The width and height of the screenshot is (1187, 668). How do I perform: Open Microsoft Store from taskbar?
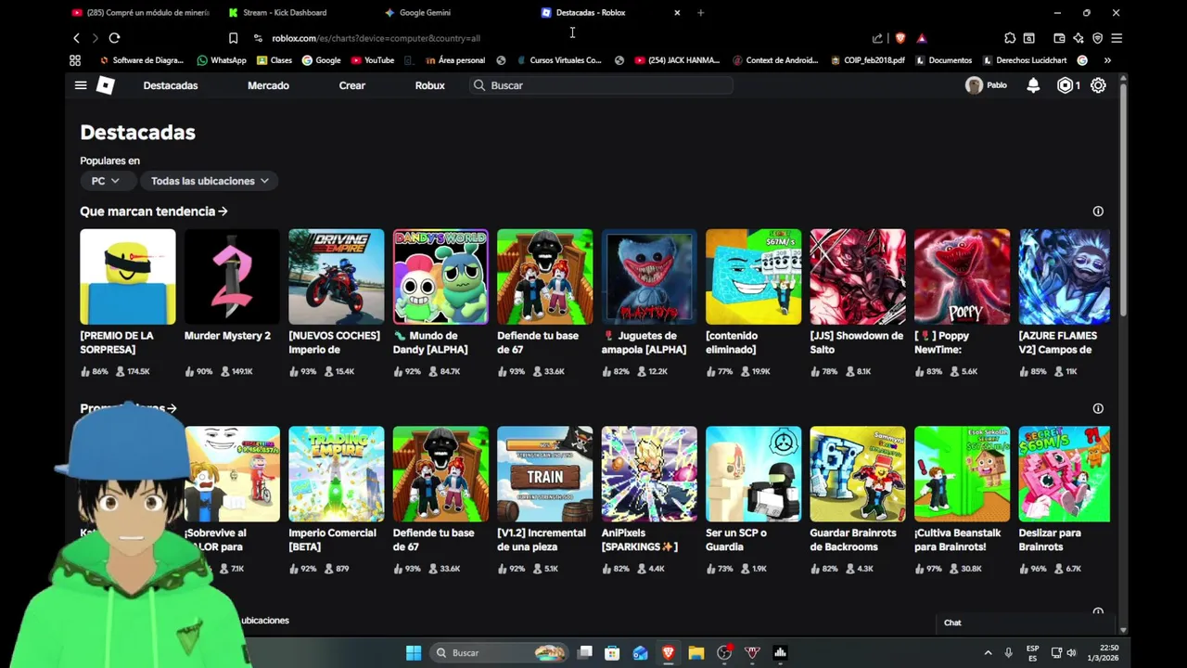coord(612,652)
